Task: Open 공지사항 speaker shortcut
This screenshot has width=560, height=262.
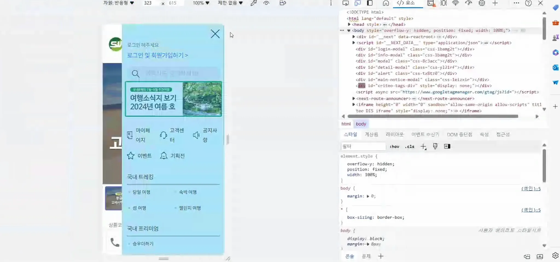Action: click(x=205, y=135)
